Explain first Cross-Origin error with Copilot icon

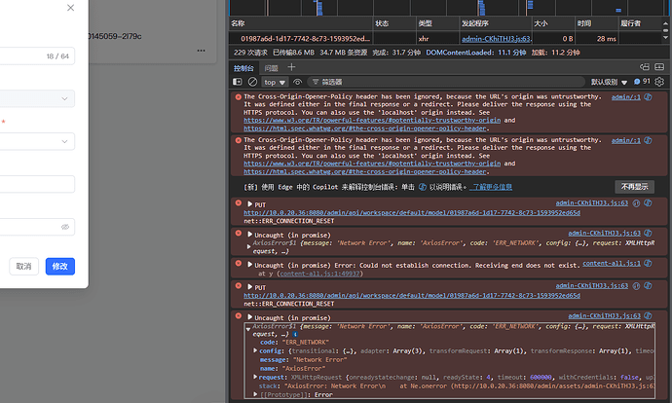pos(648,97)
